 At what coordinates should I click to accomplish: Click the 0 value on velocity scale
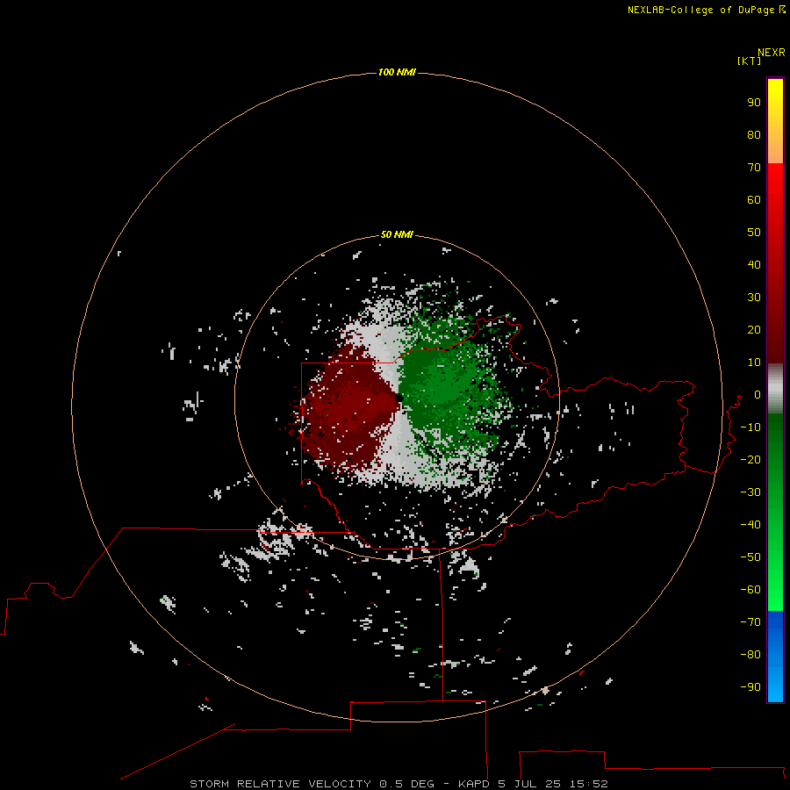pyautogui.click(x=758, y=395)
